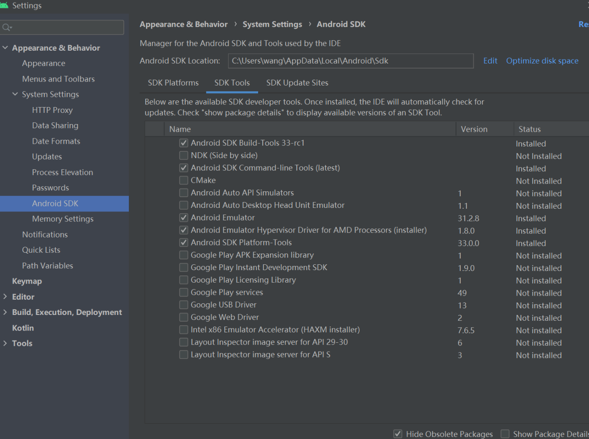Sort by the Version column header
589x439 pixels.
pyautogui.click(x=485, y=129)
